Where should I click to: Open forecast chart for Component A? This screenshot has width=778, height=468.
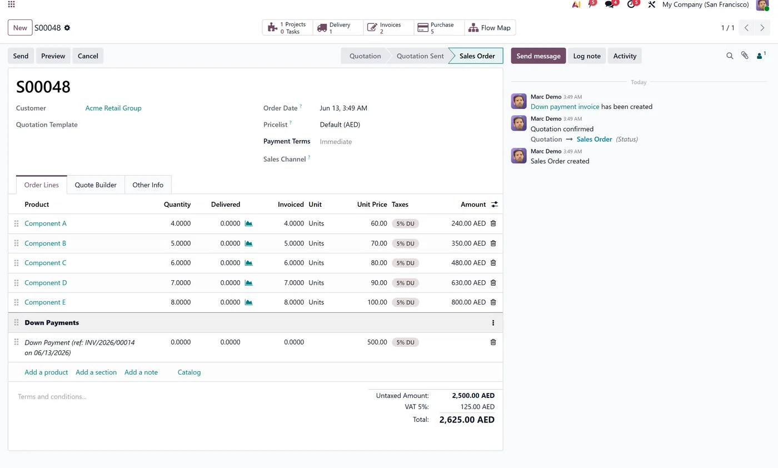click(249, 223)
